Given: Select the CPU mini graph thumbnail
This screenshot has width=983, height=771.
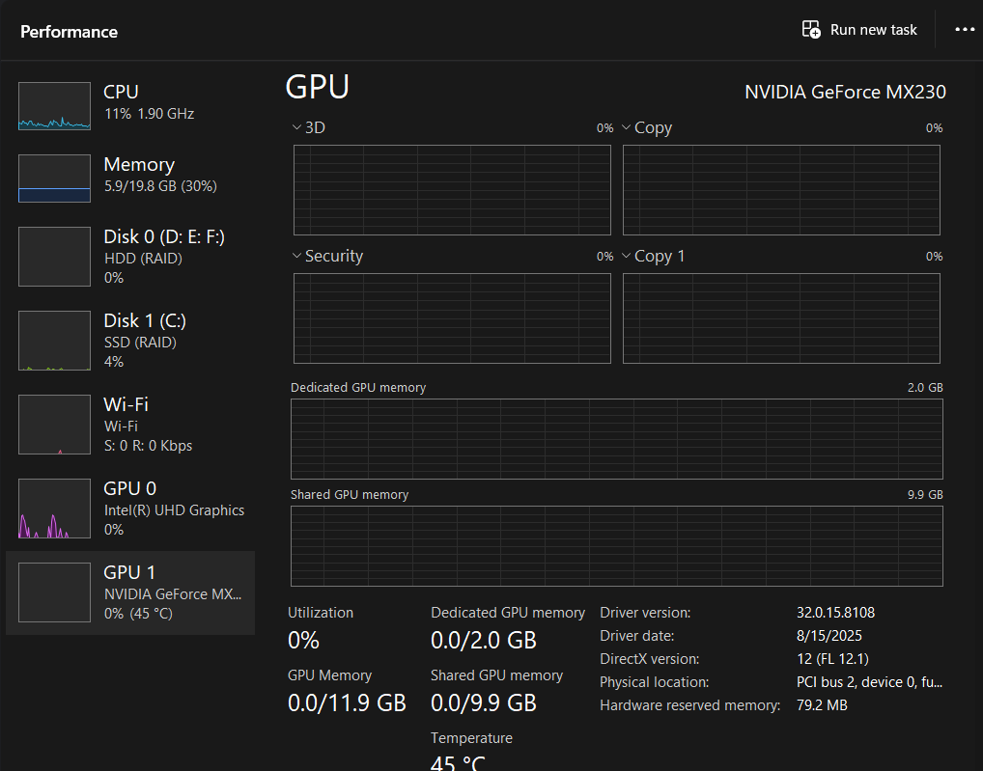Looking at the screenshot, I should tap(54, 106).
